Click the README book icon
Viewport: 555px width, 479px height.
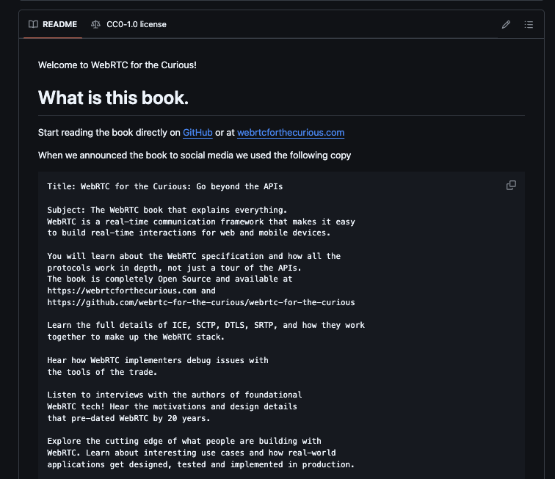click(x=33, y=24)
